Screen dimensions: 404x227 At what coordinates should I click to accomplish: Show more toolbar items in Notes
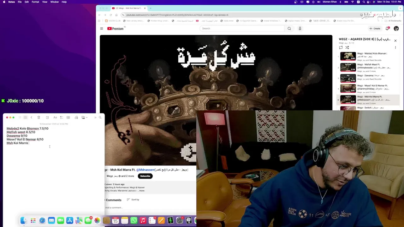pyautogui.click(x=95, y=117)
